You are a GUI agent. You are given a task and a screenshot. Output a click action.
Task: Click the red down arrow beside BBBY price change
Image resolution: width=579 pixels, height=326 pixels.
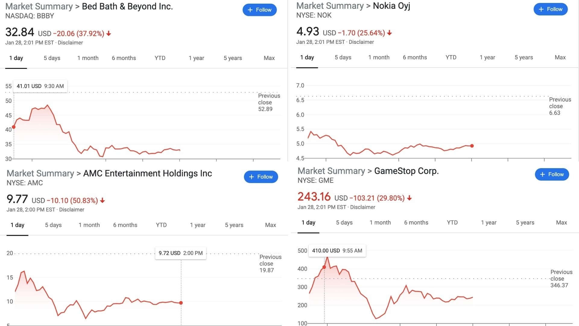(x=108, y=34)
